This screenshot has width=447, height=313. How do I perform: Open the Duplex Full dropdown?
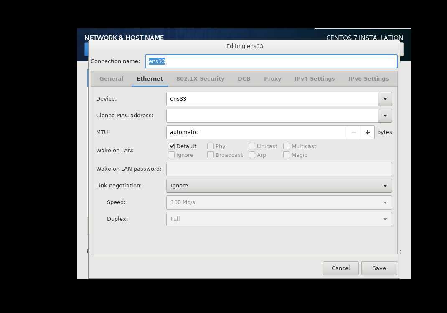279,219
